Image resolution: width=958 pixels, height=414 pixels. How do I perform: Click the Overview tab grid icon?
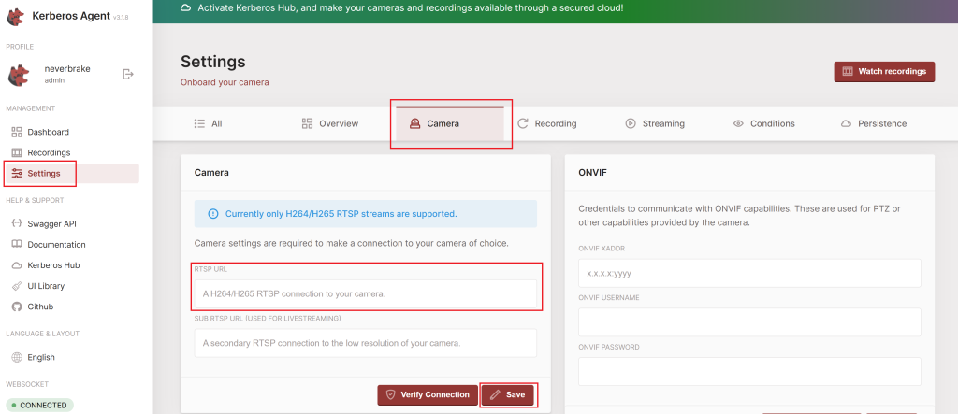coord(307,123)
